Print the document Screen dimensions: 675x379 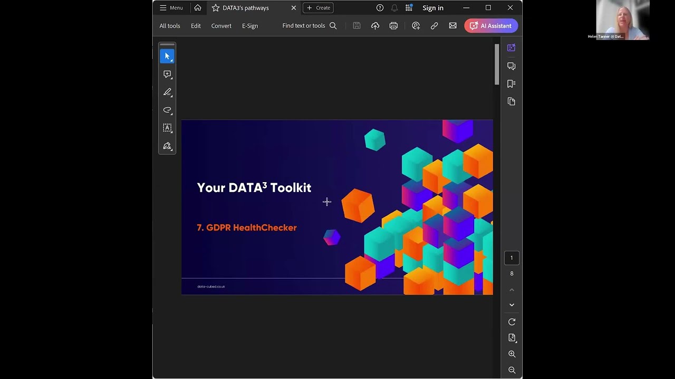pyautogui.click(x=393, y=26)
